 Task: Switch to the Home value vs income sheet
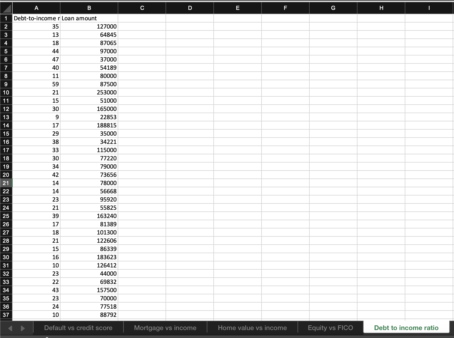point(252,328)
